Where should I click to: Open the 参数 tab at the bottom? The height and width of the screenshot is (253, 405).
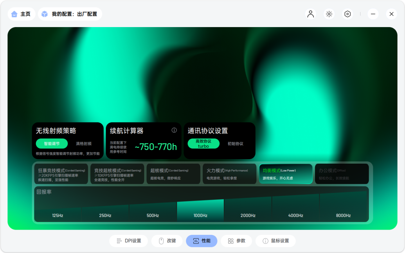coord(236,241)
